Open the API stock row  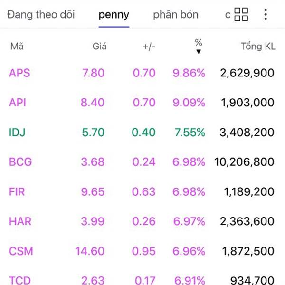coord(142,102)
